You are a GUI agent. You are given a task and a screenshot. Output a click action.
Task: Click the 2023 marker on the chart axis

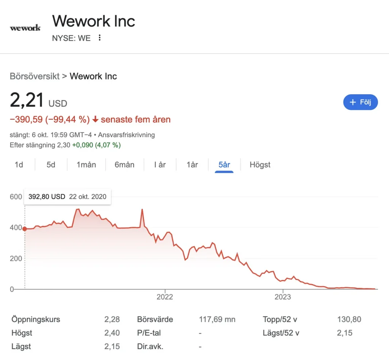pyautogui.click(x=283, y=297)
